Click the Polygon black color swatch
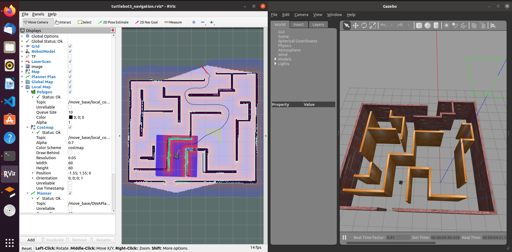 (71, 117)
